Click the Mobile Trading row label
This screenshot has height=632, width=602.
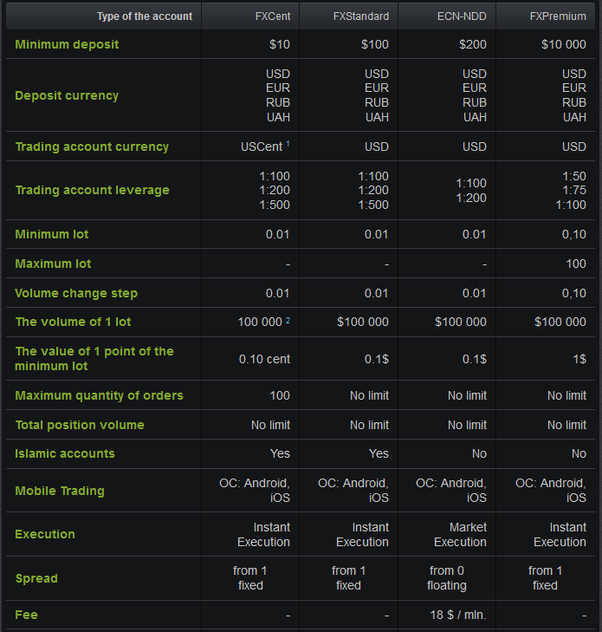click(60, 491)
